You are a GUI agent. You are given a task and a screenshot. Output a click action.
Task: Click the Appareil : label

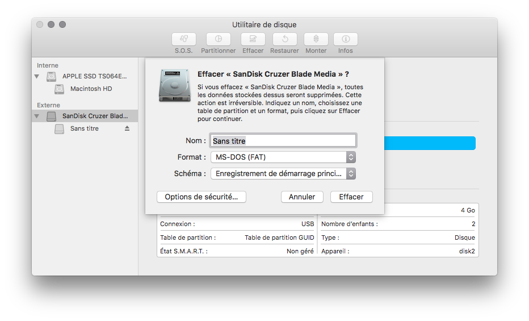click(335, 251)
